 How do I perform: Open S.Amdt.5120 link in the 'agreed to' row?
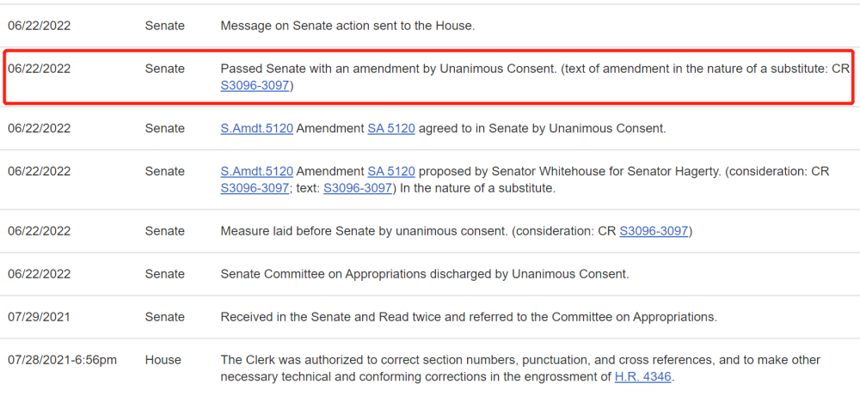click(x=256, y=129)
